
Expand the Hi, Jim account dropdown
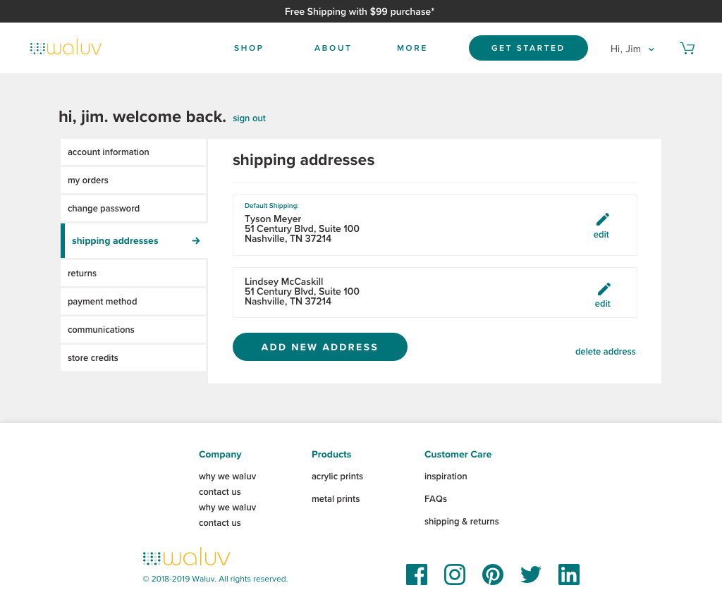coord(632,49)
